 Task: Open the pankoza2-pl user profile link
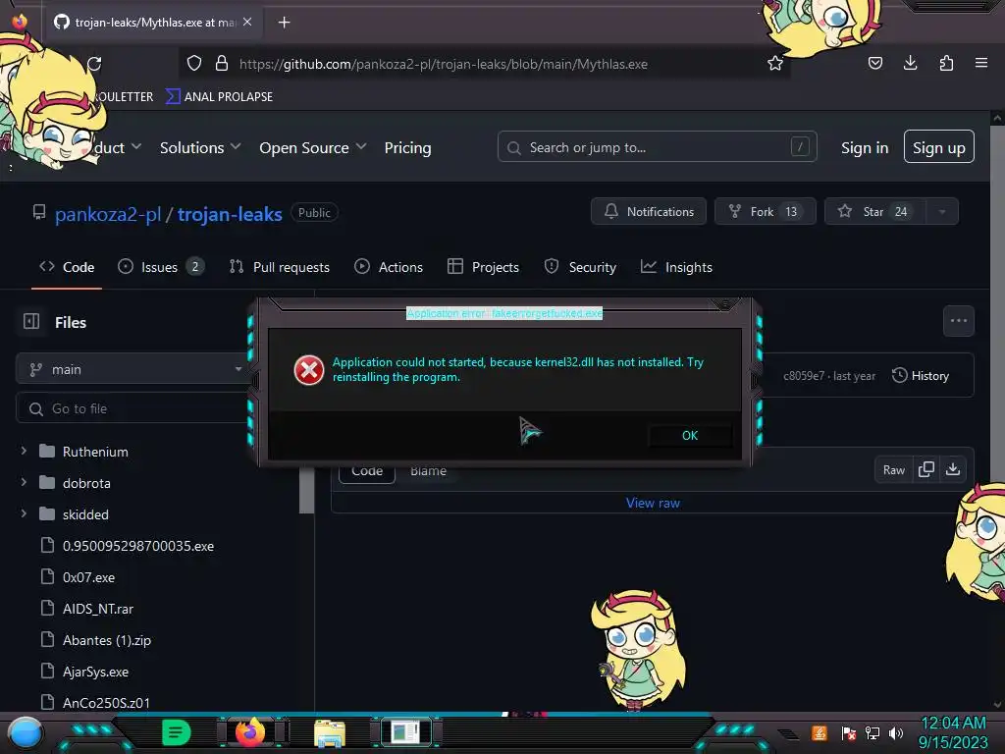108,214
